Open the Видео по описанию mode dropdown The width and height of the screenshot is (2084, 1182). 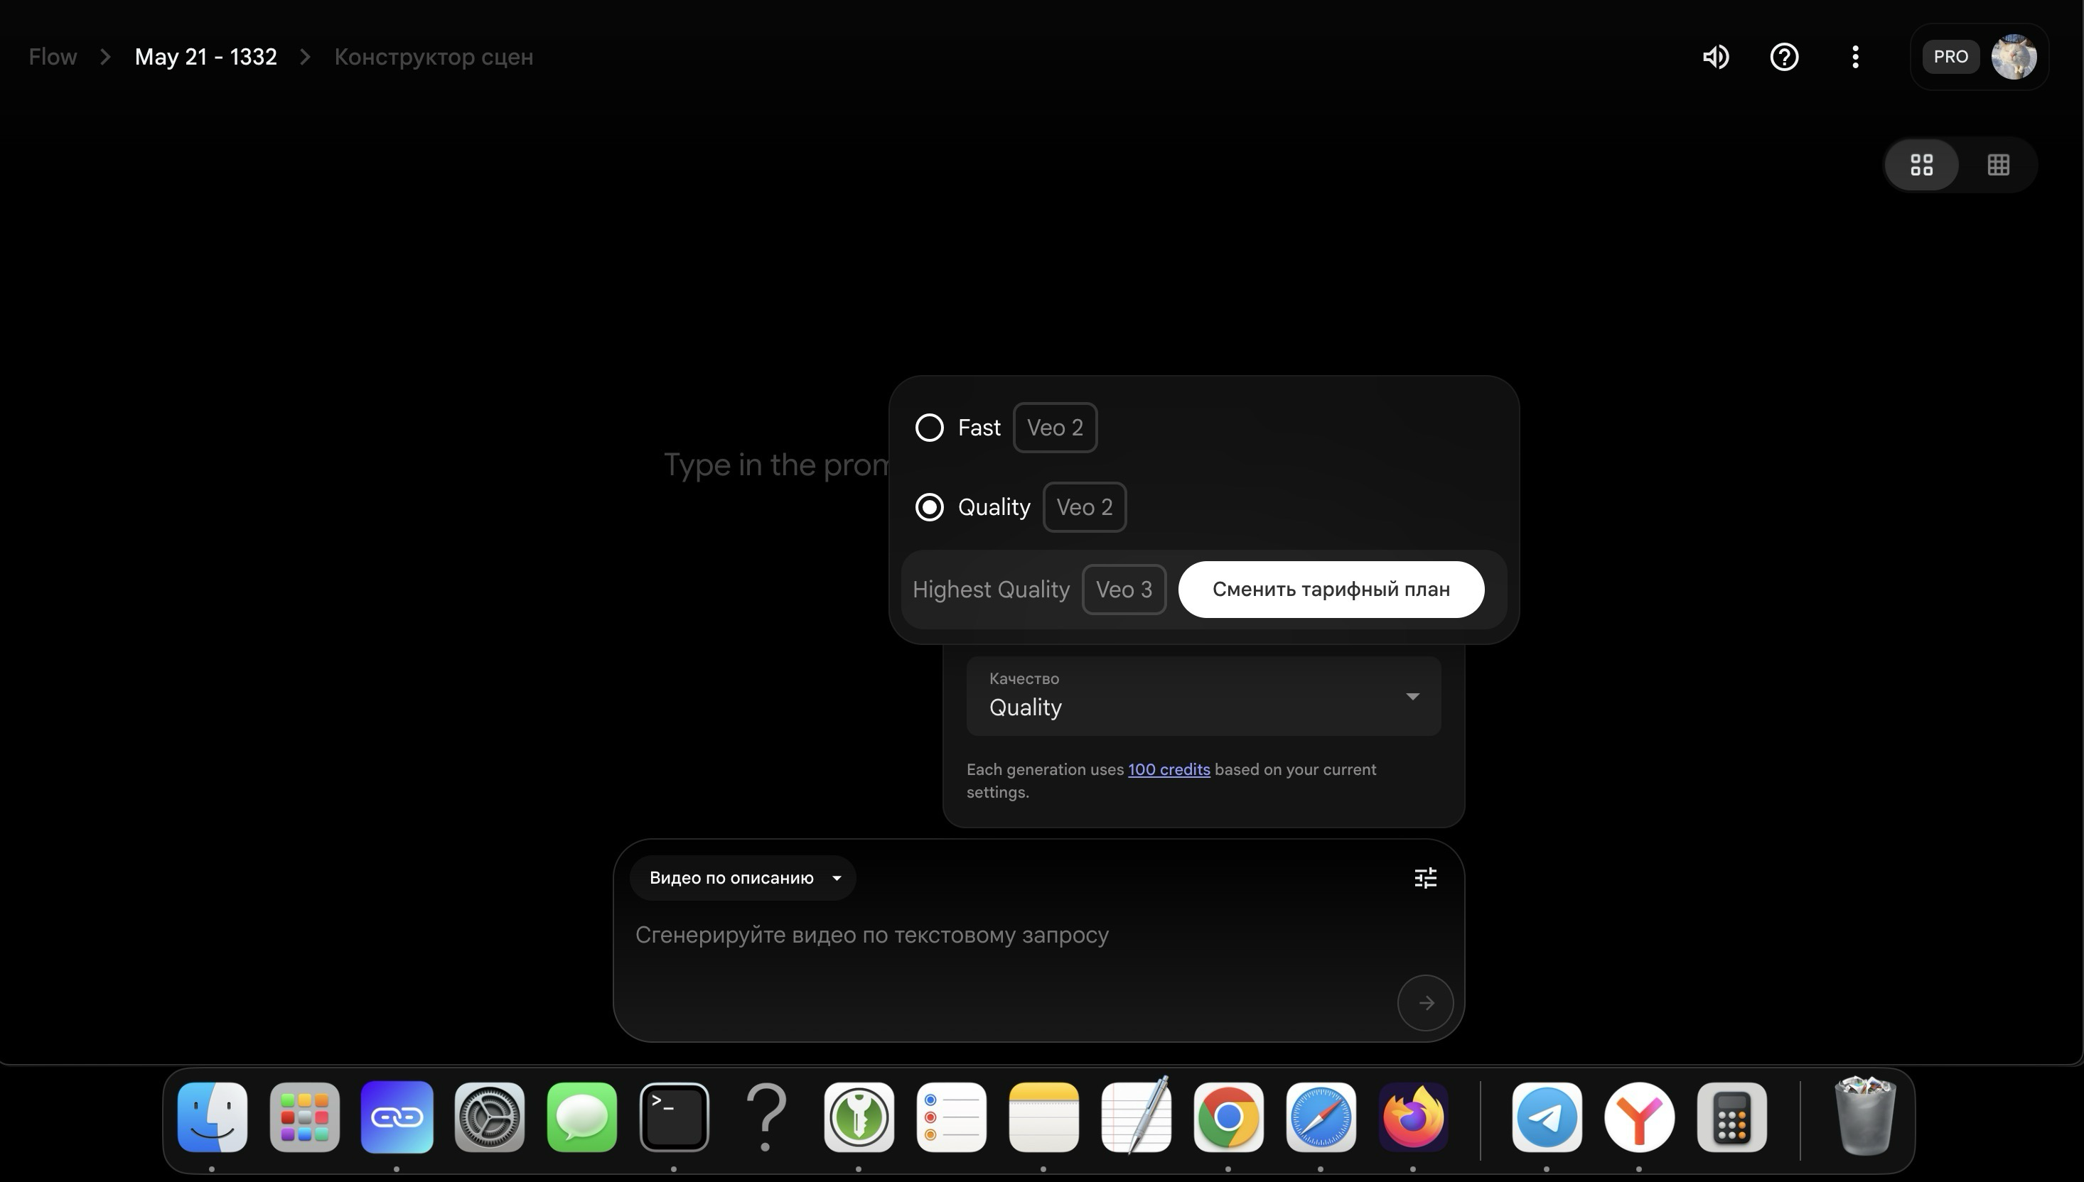[x=743, y=877]
